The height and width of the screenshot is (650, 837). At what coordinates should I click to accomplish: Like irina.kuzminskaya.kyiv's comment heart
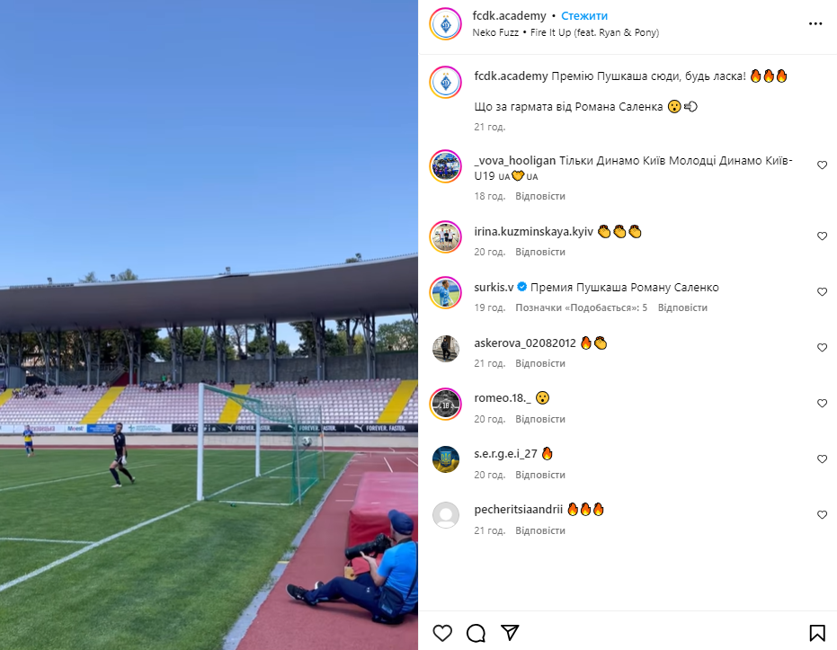822,236
